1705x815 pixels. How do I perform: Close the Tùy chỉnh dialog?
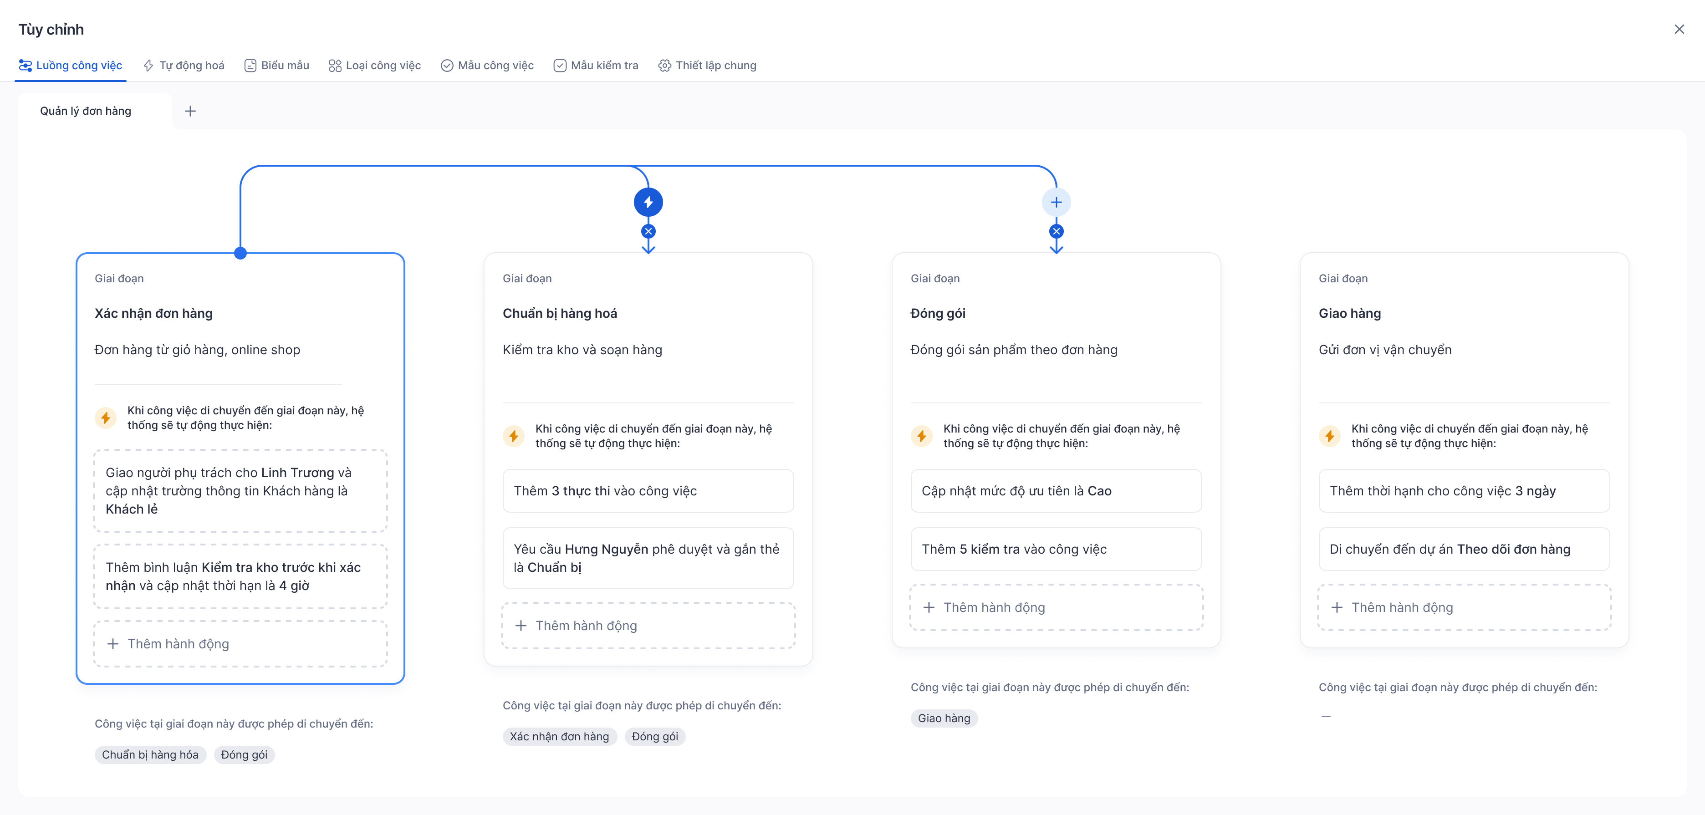(1679, 29)
